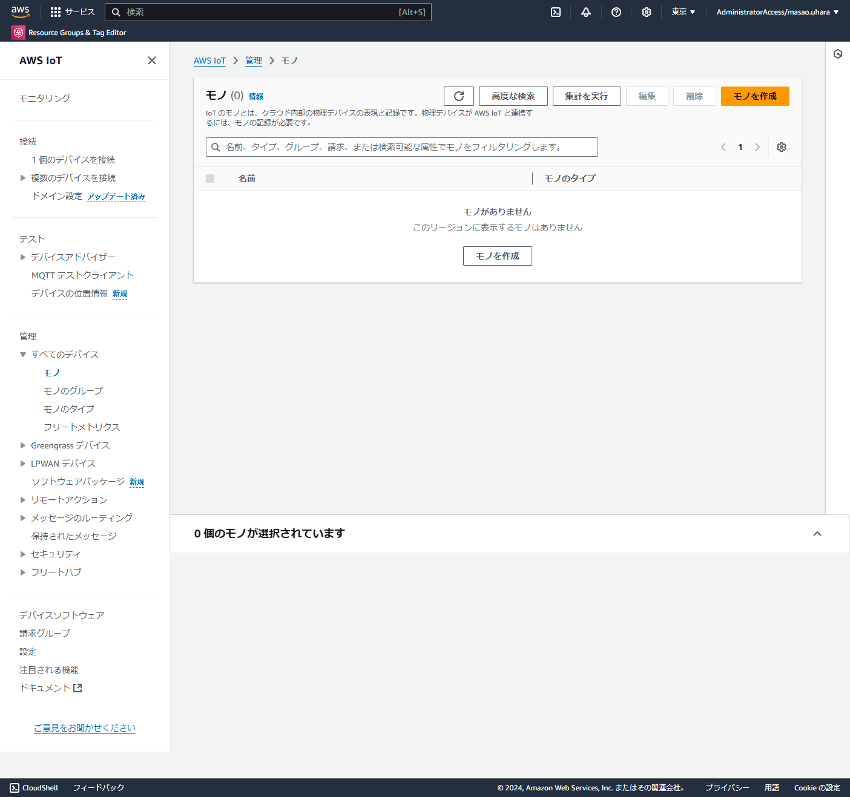Click AWS IoT breadcrumb link
Screen dimensions: 850x797
tap(209, 61)
